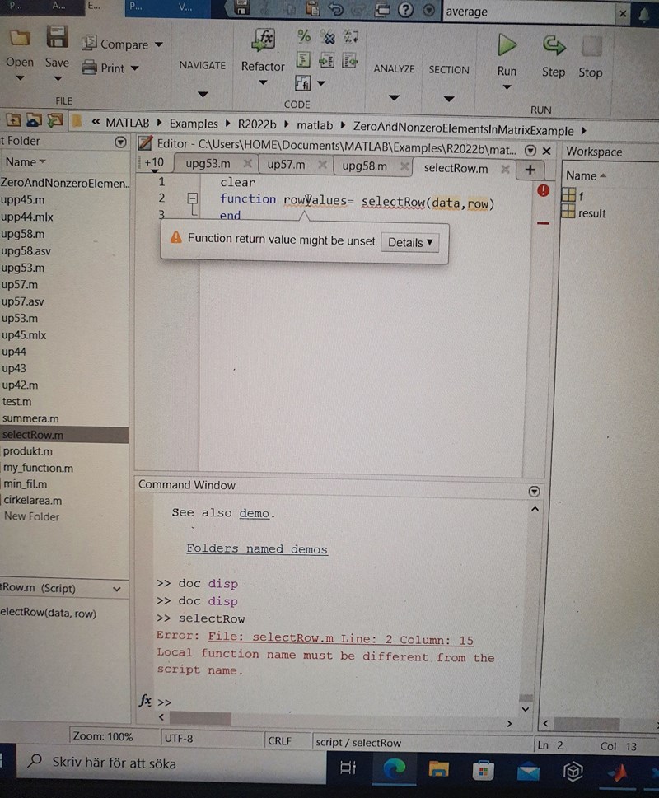Click the demo hyperlink in Command Window
The image size is (659, 798).
pyautogui.click(x=254, y=513)
